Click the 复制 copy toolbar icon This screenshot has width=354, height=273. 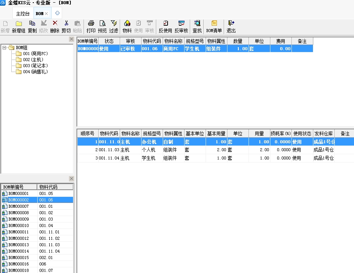[x=32, y=26]
